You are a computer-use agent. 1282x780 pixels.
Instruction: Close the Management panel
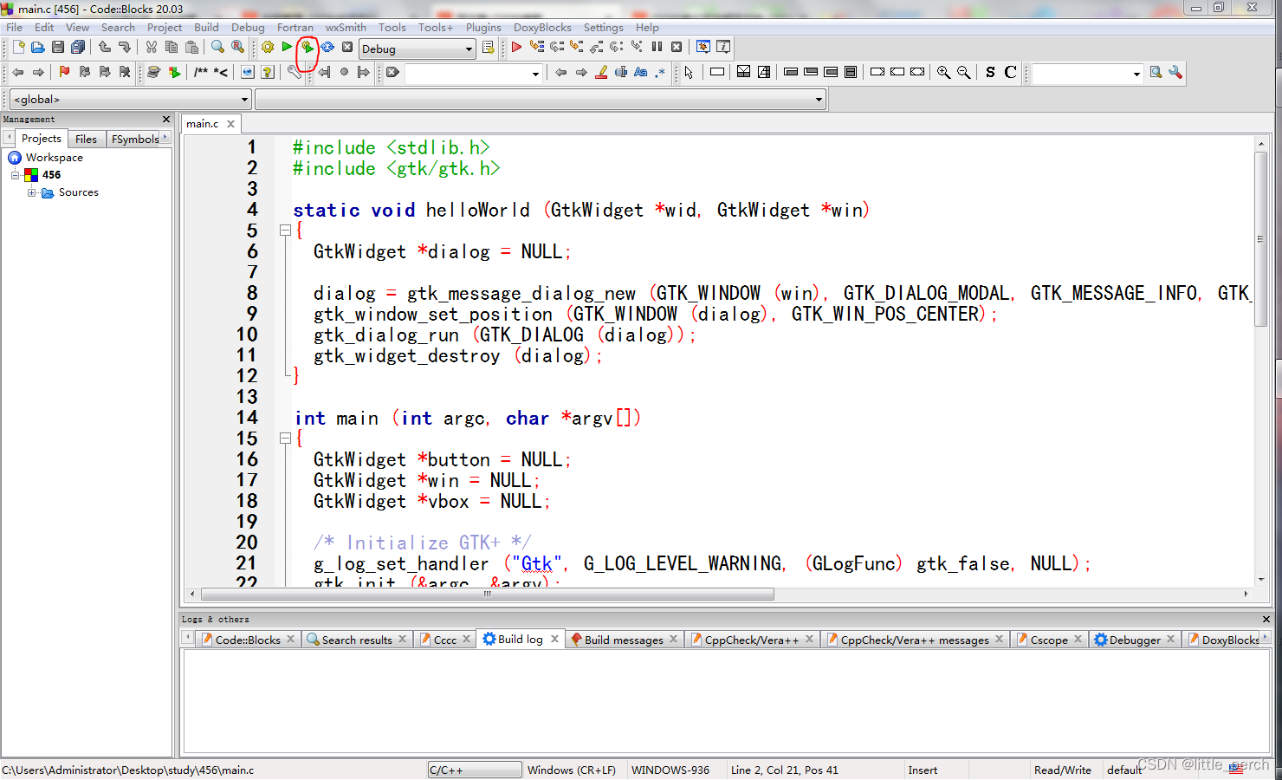[166, 120]
